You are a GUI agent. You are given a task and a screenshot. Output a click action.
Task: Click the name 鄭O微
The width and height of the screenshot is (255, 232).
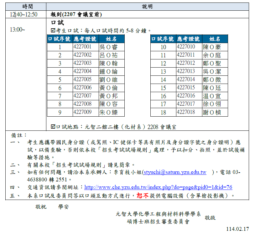pos(212,80)
